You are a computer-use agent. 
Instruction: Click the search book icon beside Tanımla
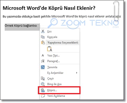tap(43, 67)
